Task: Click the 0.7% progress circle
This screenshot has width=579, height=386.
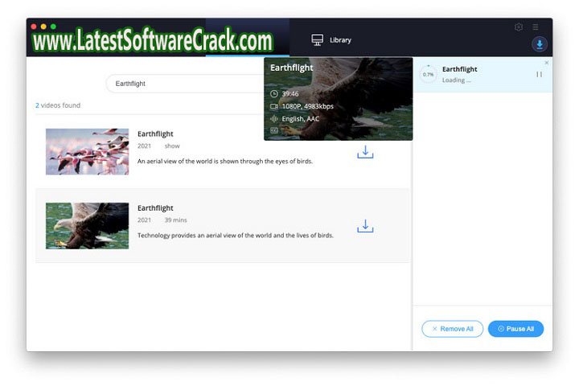Action: point(429,74)
